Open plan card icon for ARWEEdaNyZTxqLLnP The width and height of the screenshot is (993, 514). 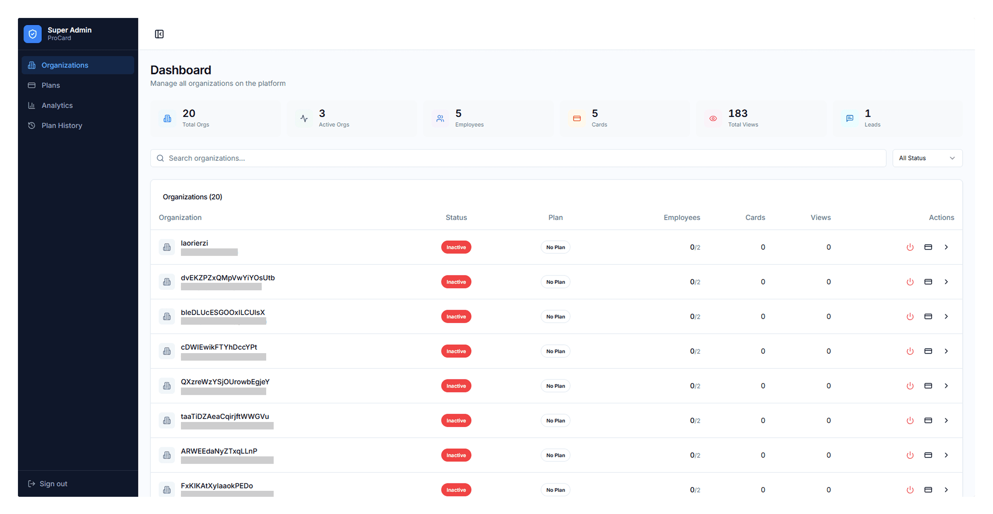tap(928, 455)
